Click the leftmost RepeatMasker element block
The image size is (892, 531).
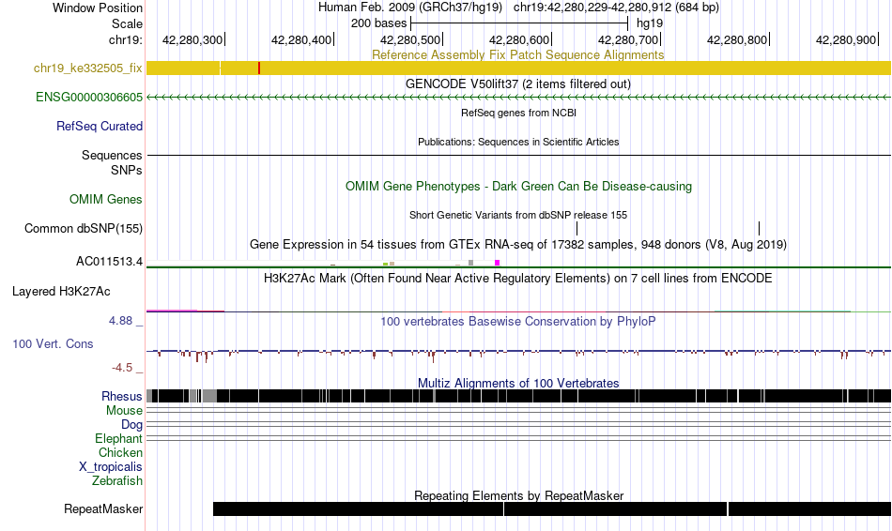click(x=358, y=508)
